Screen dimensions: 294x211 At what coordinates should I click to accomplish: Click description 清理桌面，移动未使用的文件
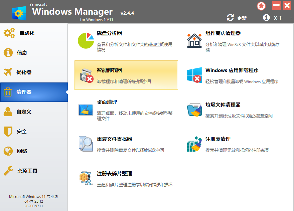tap(135, 116)
